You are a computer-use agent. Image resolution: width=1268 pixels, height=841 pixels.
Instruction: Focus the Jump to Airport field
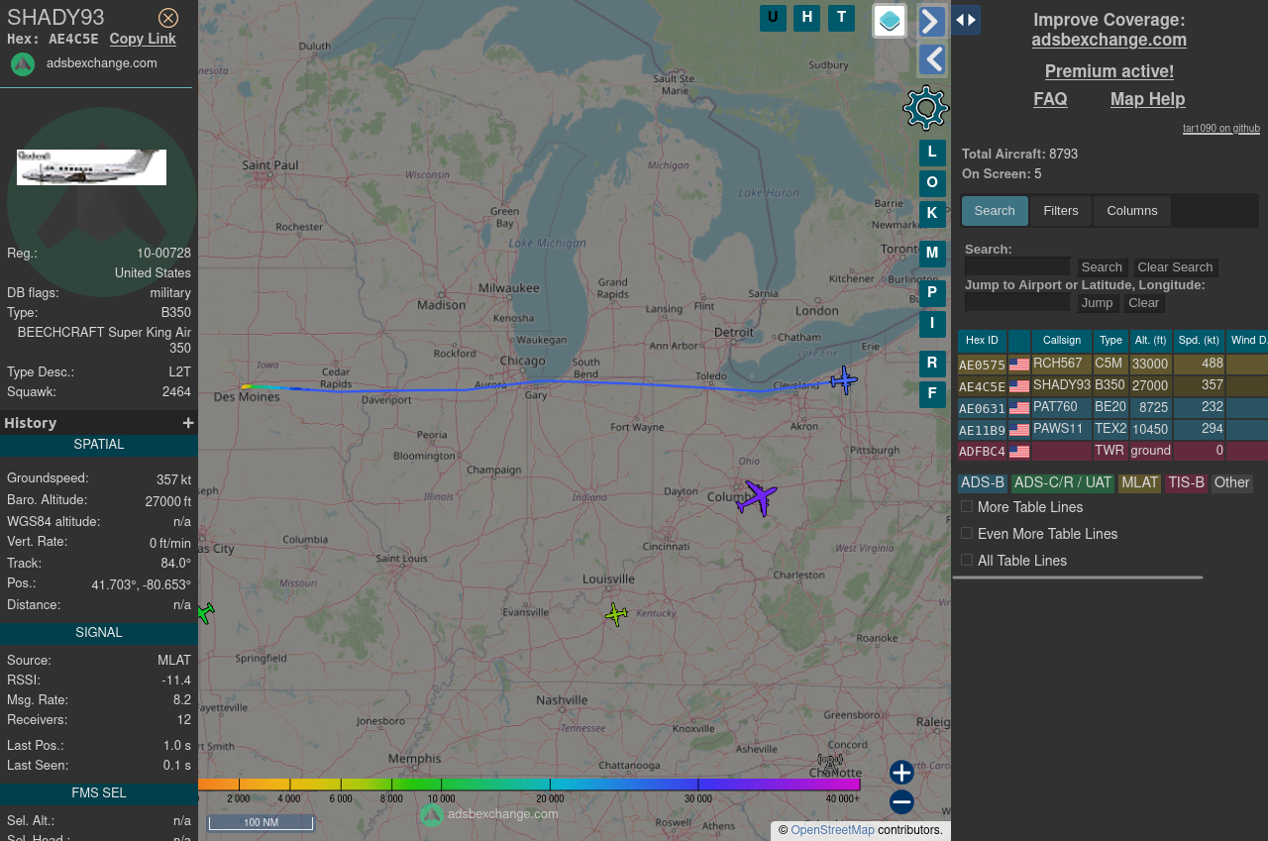pos(1017,302)
